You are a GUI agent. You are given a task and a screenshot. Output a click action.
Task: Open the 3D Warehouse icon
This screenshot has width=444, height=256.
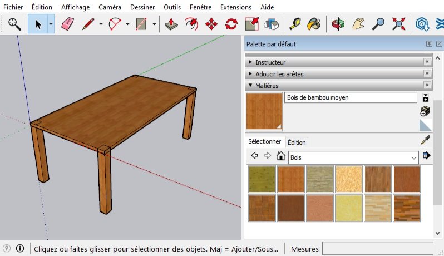422,24
